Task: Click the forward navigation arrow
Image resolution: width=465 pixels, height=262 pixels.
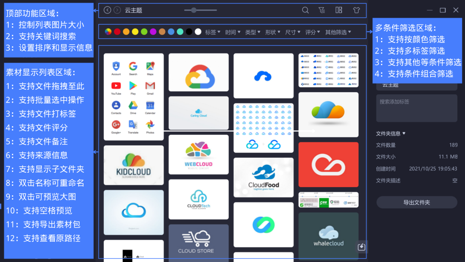Action: point(118,10)
